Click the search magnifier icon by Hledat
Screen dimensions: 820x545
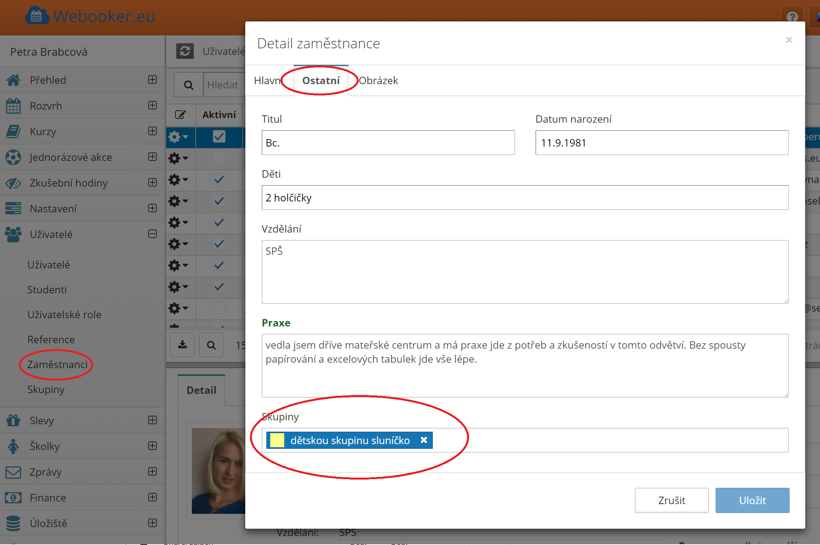pyautogui.click(x=189, y=85)
